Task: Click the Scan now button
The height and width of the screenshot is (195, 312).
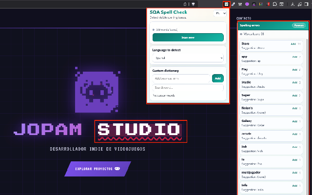Action: (x=188, y=38)
